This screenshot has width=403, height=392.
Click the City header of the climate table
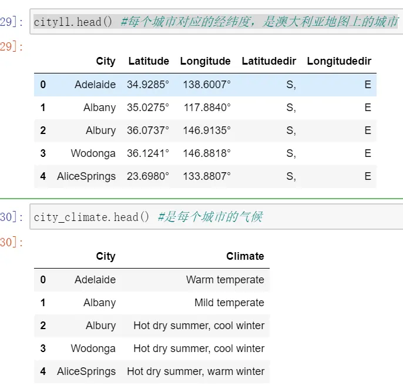click(x=106, y=256)
